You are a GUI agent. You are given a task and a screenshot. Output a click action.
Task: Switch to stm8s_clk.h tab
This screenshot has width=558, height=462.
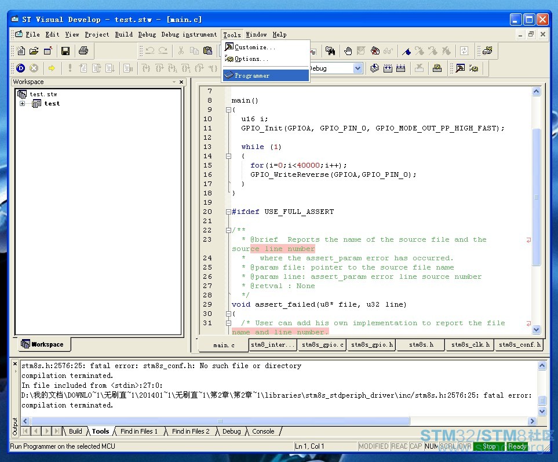(470, 344)
